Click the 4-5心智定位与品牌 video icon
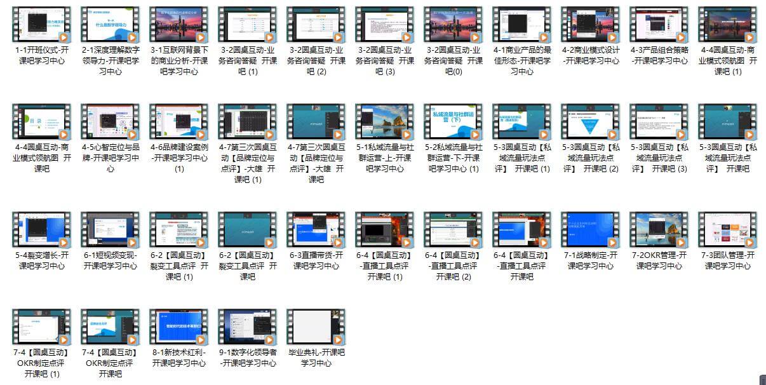The width and height of the screenshot is (766, 385). 111,121
